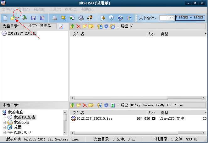
Task: Click the Rename icon in local toolbar
Action: [x=91, y=105]
